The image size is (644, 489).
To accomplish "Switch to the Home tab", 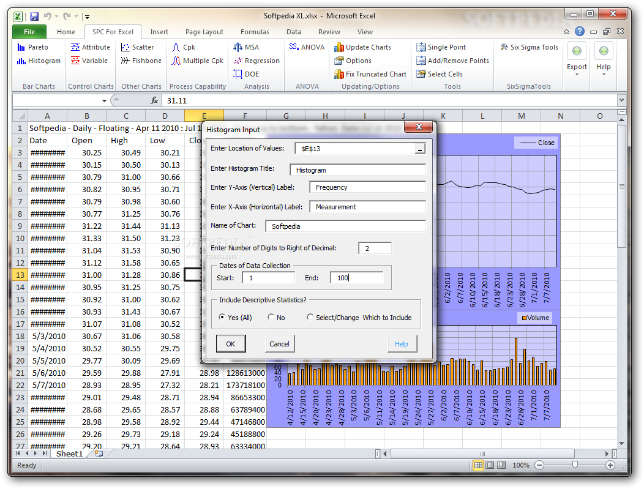I will coord(66,32).
